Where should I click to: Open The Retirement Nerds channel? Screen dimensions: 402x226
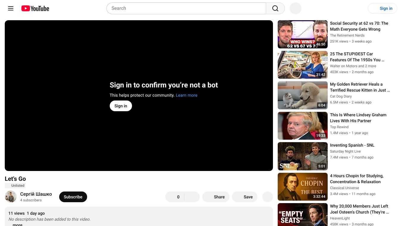pos(347,35)
